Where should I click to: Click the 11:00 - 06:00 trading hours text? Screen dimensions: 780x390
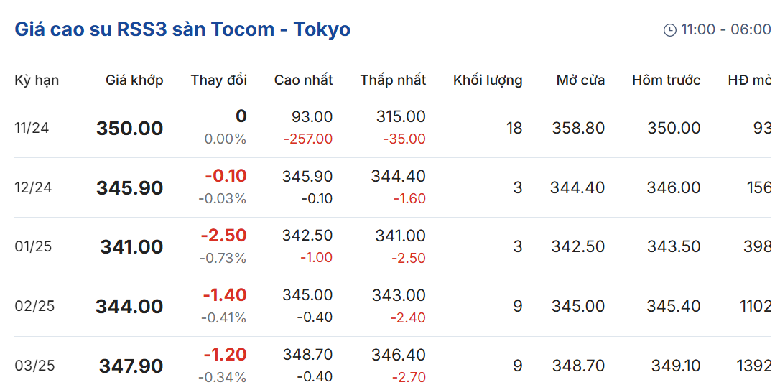click(726, 30)
